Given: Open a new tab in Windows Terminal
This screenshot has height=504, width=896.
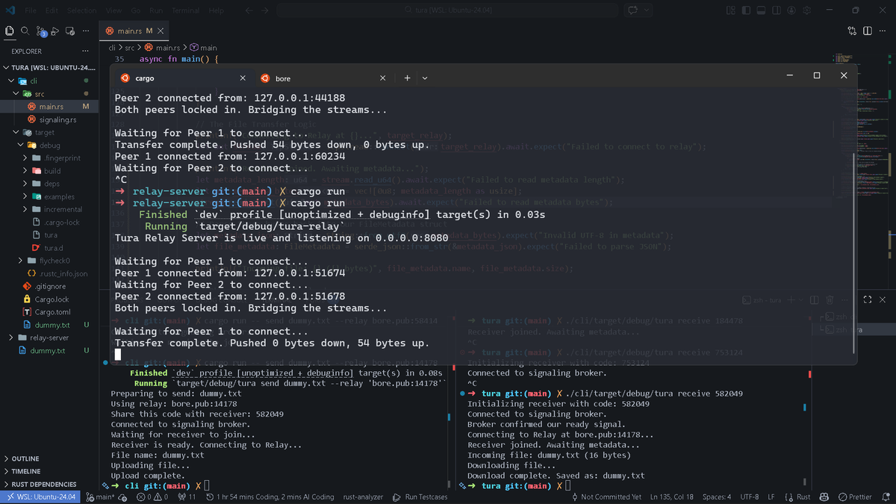Looking at the screenshot, I should [x=407, y=78].
